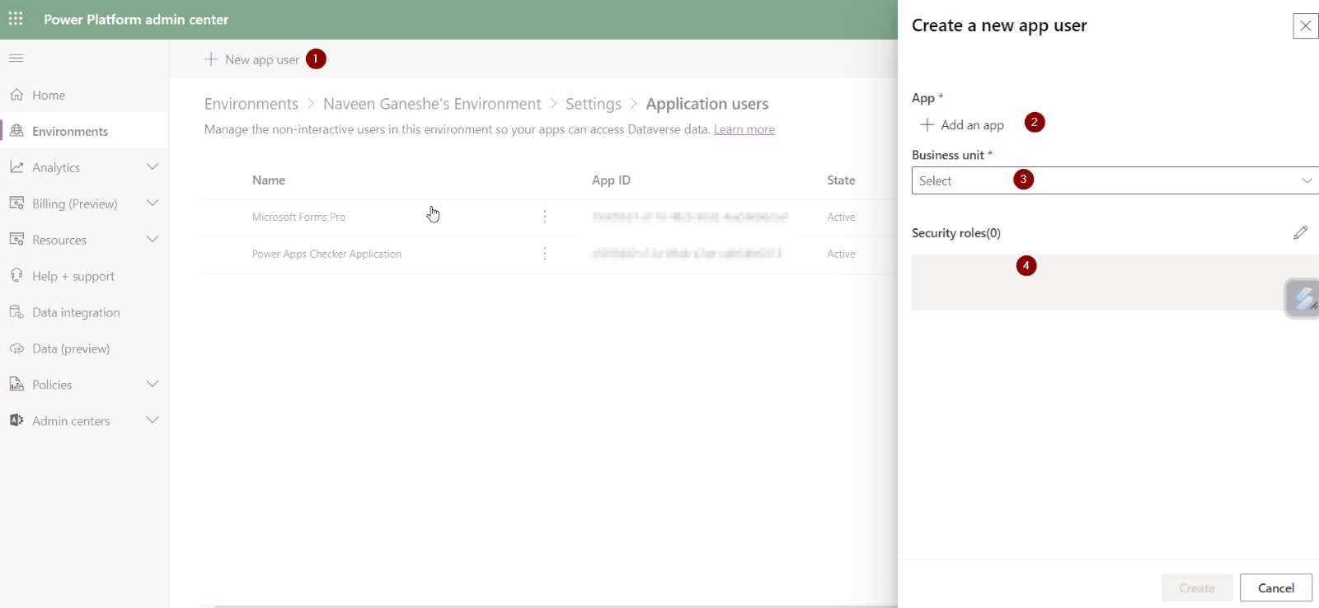
Task: Click the floating pen widget icon
Action: pos(1303,298)
